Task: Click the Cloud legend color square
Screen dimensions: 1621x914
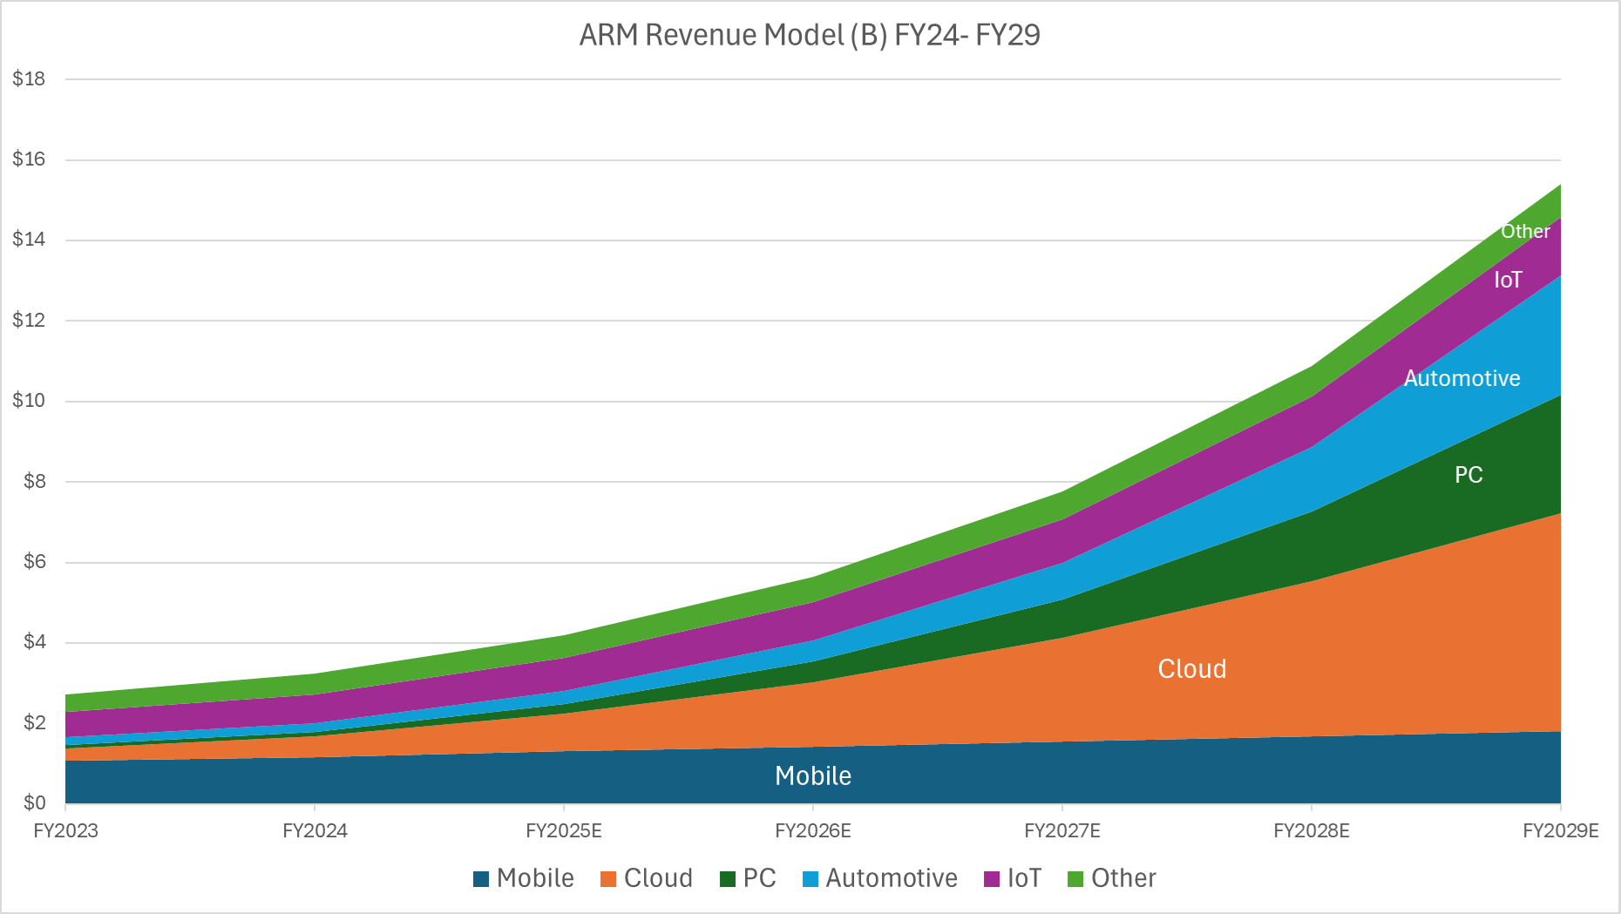Action: coord(607,878)
